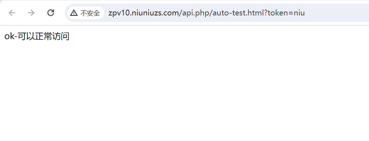Click the warning triangle security icon
This screenshot has width=369, height=141.
coord(74,13)
